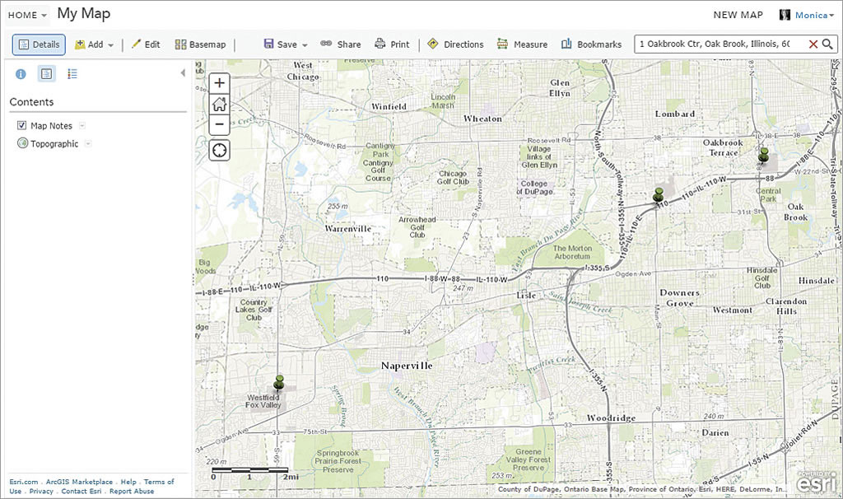Click the Warrenville map label
Viewport: 843px width, 499px height.
pyautogui.click(x=348, y=229)
